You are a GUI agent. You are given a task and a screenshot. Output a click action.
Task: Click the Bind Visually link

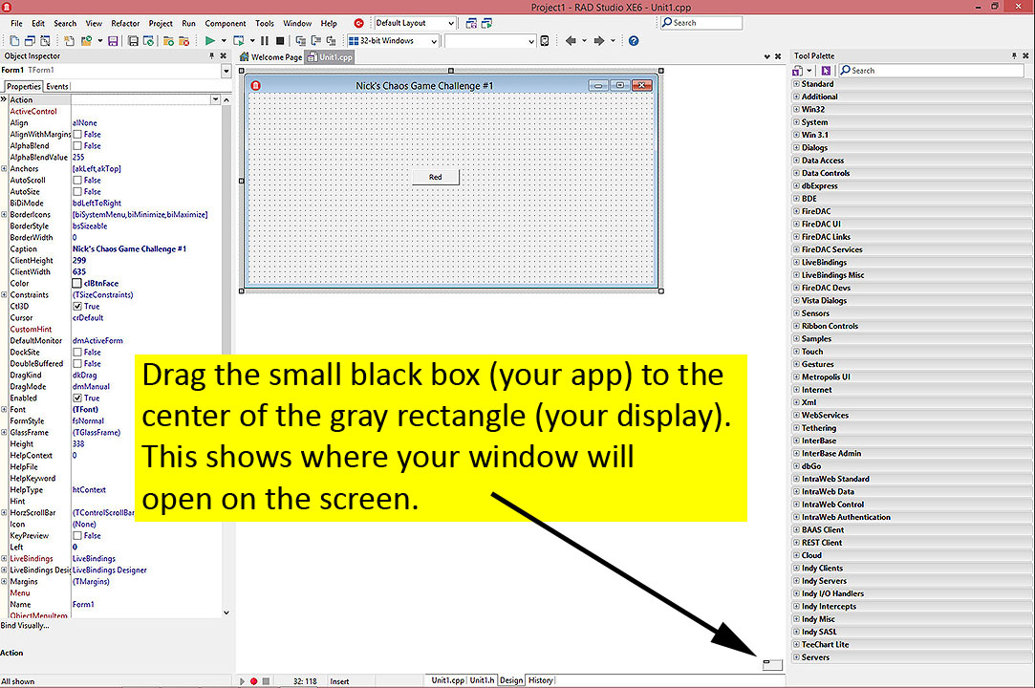25,626
